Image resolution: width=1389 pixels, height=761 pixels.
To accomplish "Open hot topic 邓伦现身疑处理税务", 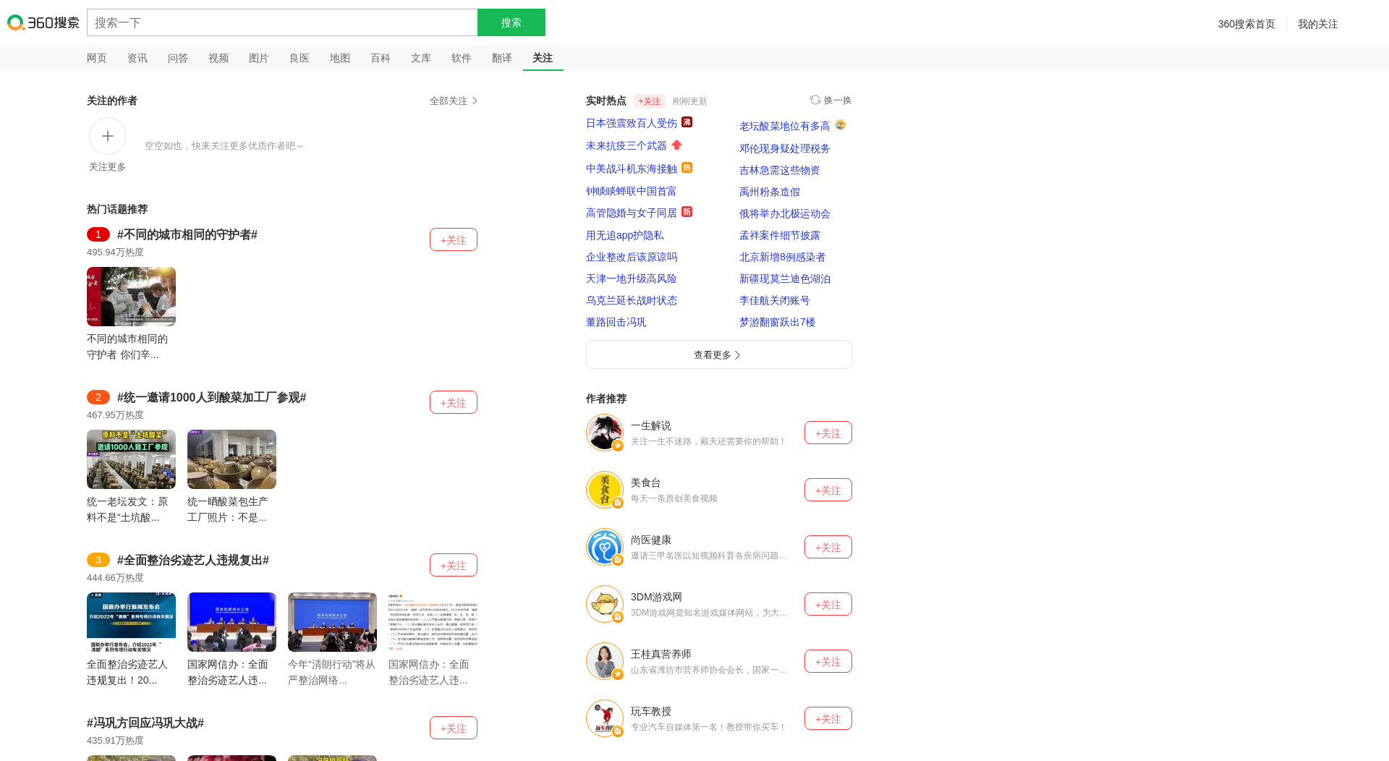I will [785, 148].
